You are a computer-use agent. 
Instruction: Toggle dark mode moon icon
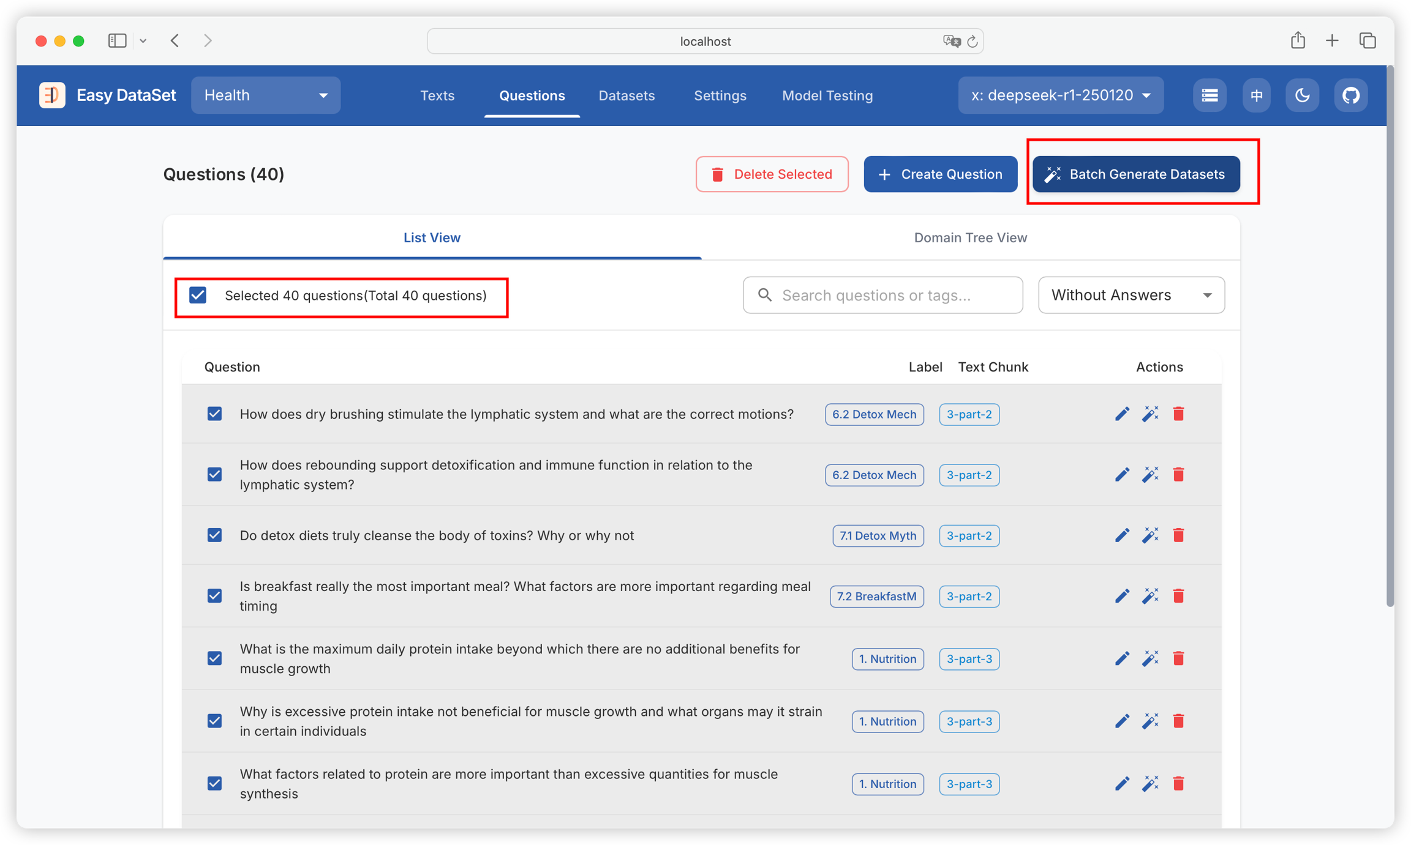[1302, 95]
